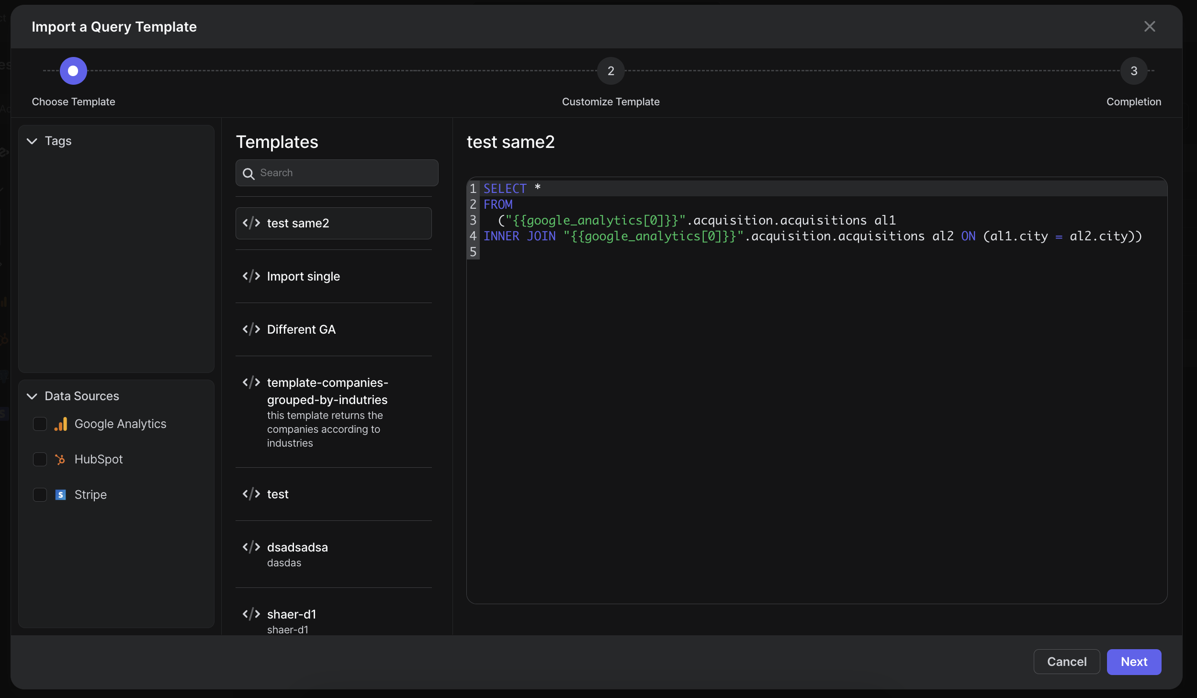Enable the HubSpot data source checkbox
The image size is (1197, 698).
40,460
